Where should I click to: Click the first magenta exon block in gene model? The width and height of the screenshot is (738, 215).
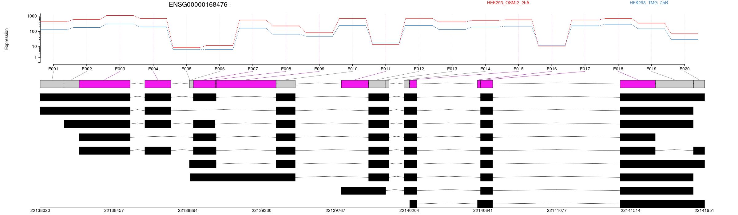[x=105, y=84]
